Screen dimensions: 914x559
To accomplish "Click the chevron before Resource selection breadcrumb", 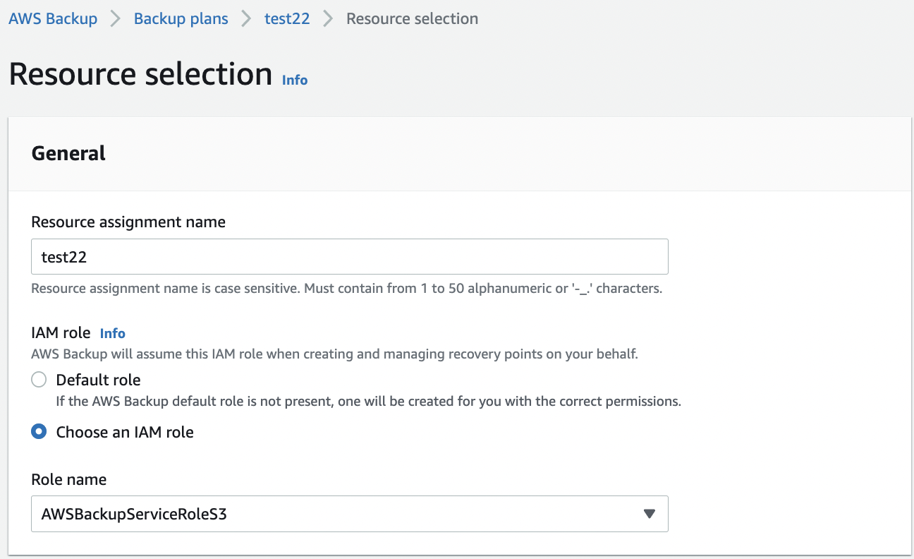I will (x=328, y=19).
